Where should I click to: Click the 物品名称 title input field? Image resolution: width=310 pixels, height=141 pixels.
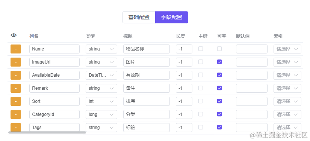coord(146,49)
